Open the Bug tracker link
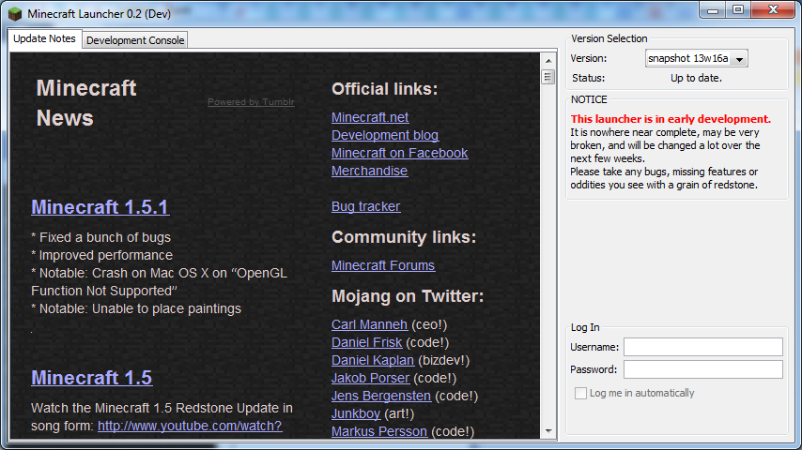This screenshot has height=450, width=802. (365, 206)
